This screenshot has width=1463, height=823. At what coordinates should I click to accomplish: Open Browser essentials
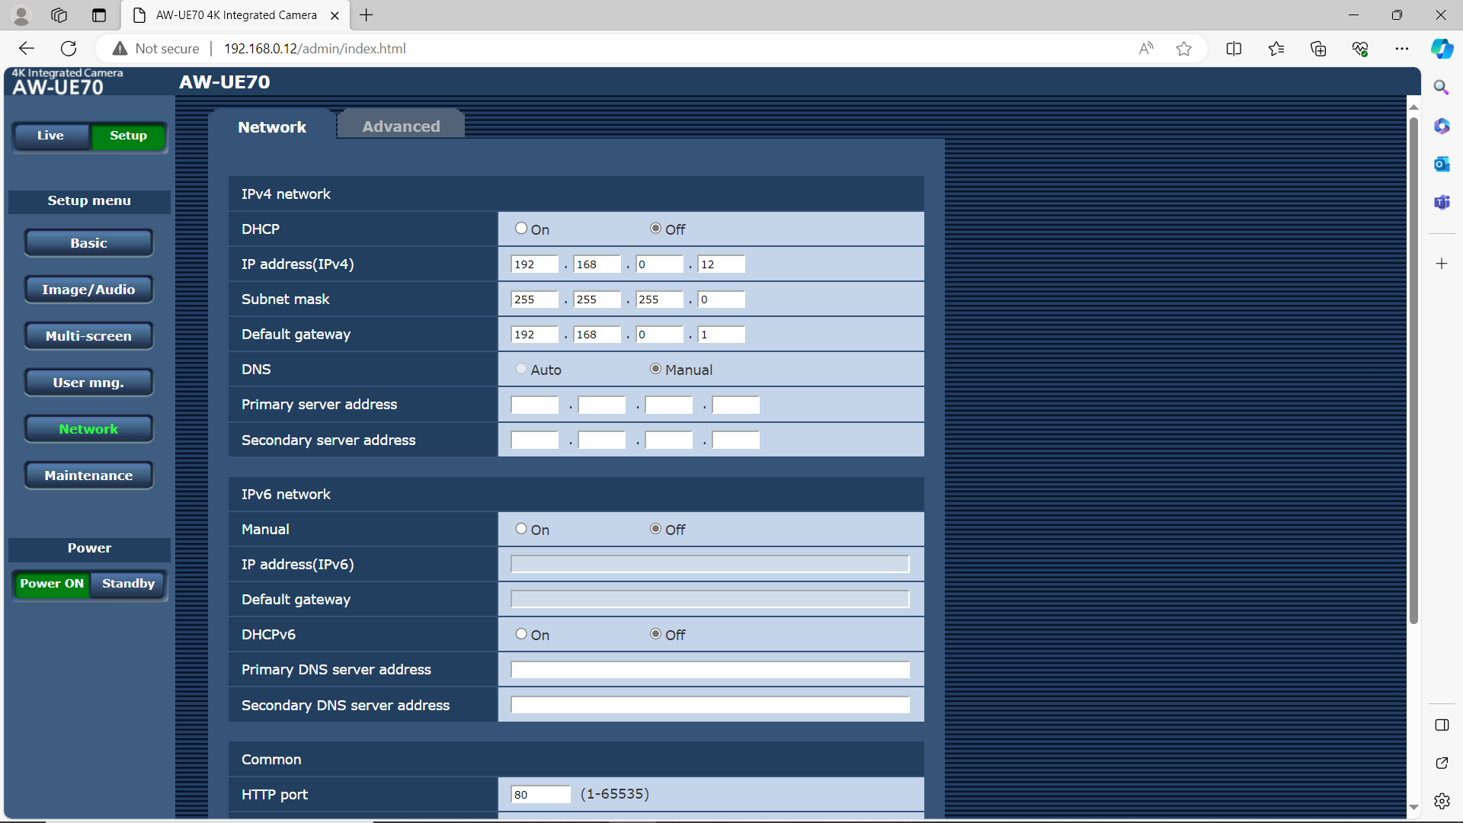(x=1360, y=48)
